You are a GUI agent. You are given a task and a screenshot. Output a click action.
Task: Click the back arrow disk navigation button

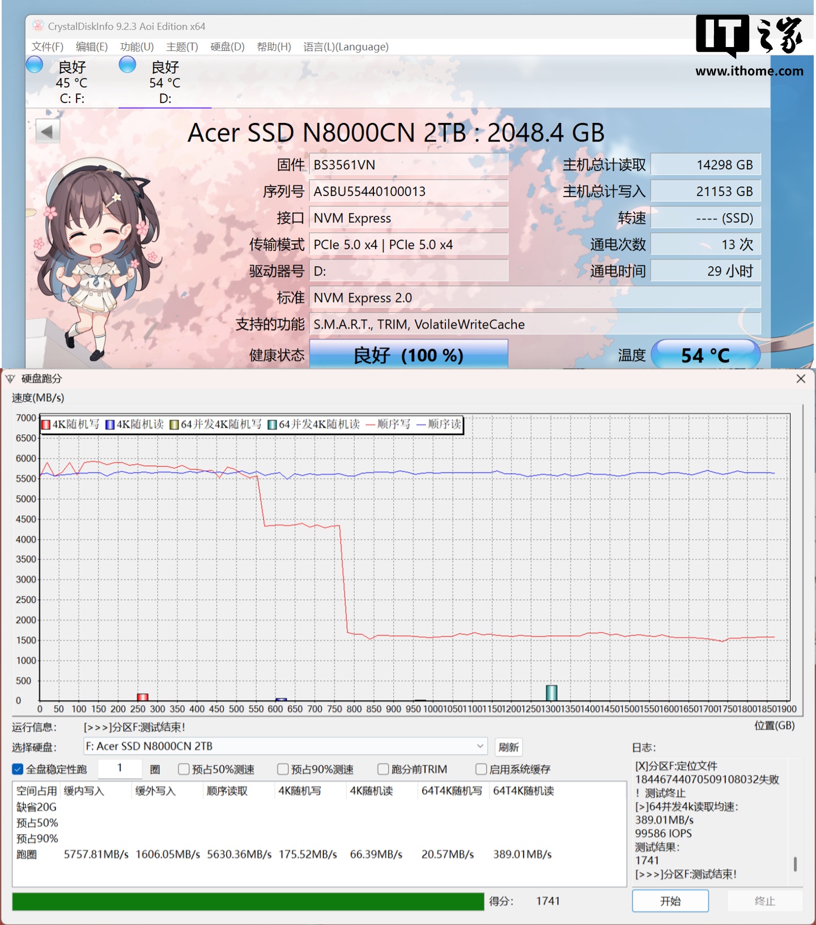point(48,132)
